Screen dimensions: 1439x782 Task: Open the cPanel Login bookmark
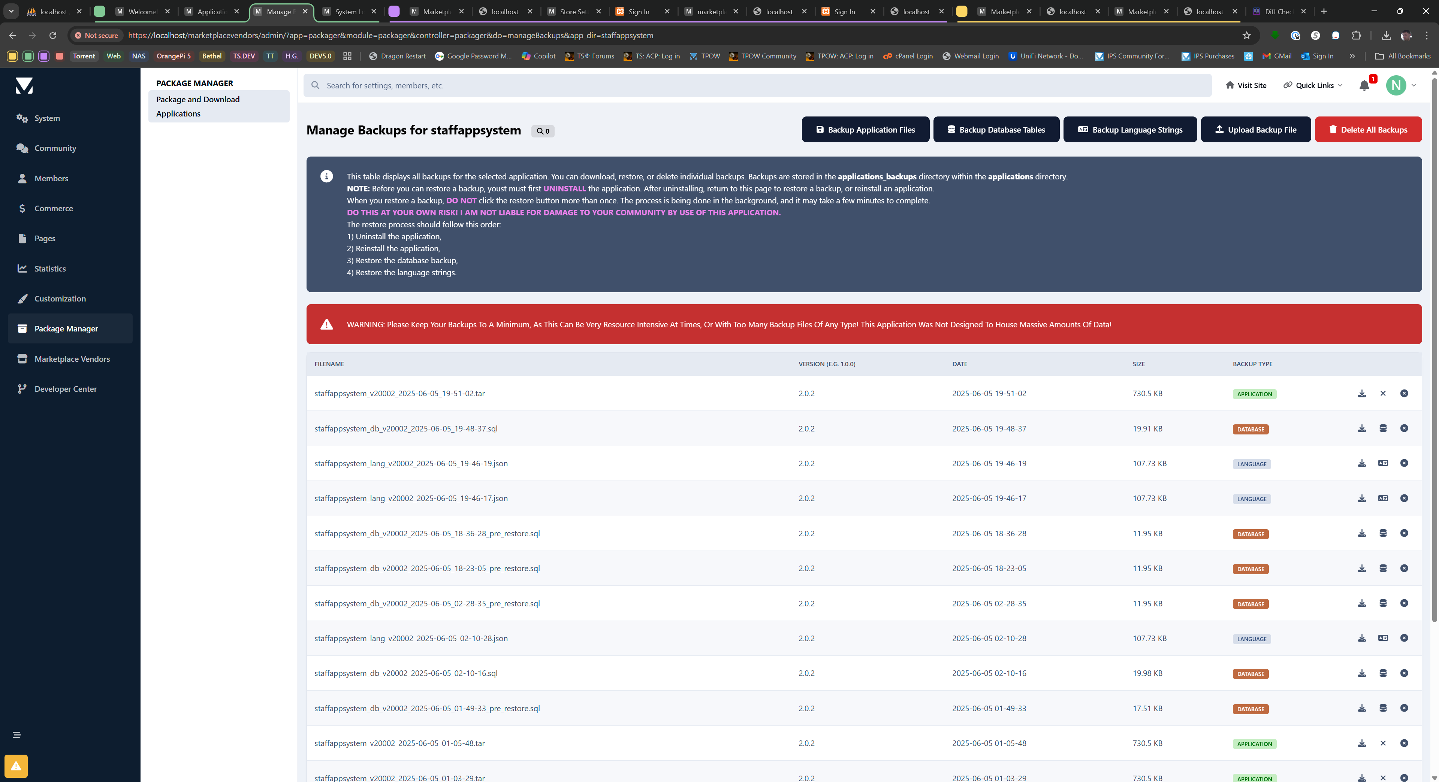tap(907, 56)
